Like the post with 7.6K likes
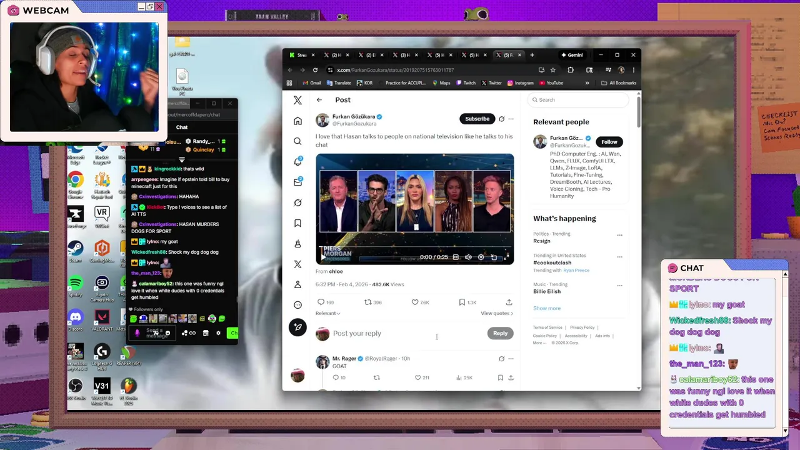The width and height of the screenshot is (800, 450). point(415,302)
